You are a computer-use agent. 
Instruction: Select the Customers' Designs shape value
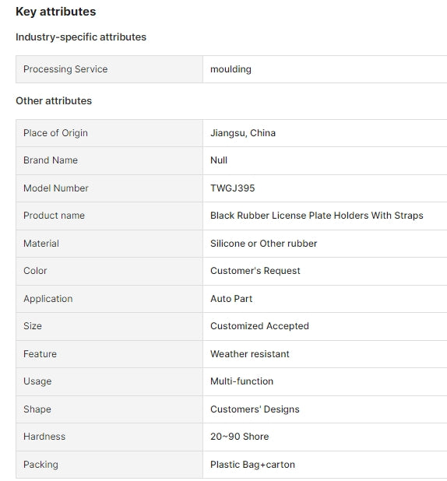[255, 409]
